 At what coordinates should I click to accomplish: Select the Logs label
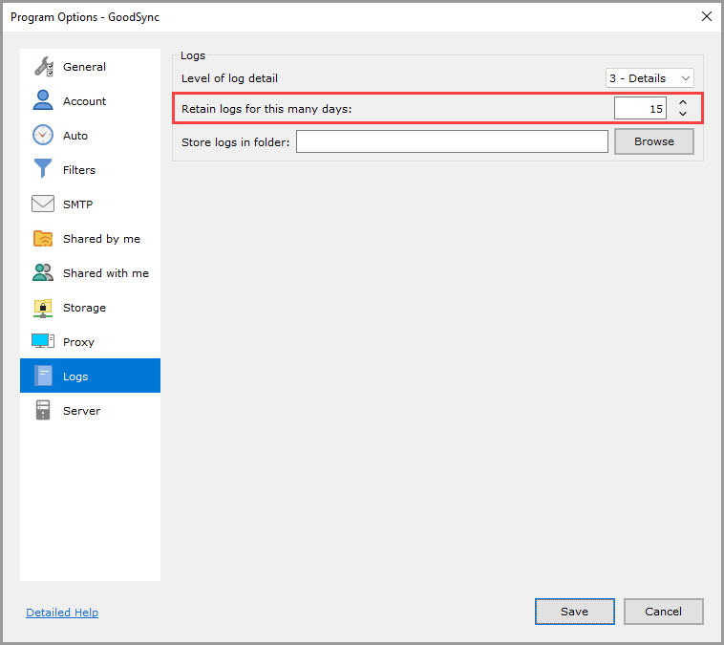coord(75,376)
